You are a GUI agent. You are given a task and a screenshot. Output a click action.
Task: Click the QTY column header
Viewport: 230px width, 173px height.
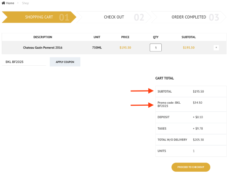tap(156, 37)
